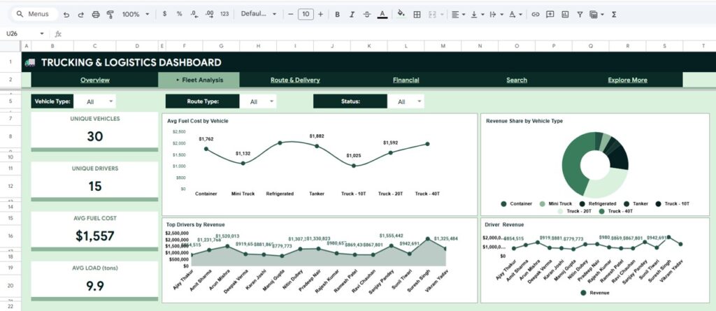Open the fill color picker
The height and width of the screenshot is (311, 716).
[x=401, y=14]
